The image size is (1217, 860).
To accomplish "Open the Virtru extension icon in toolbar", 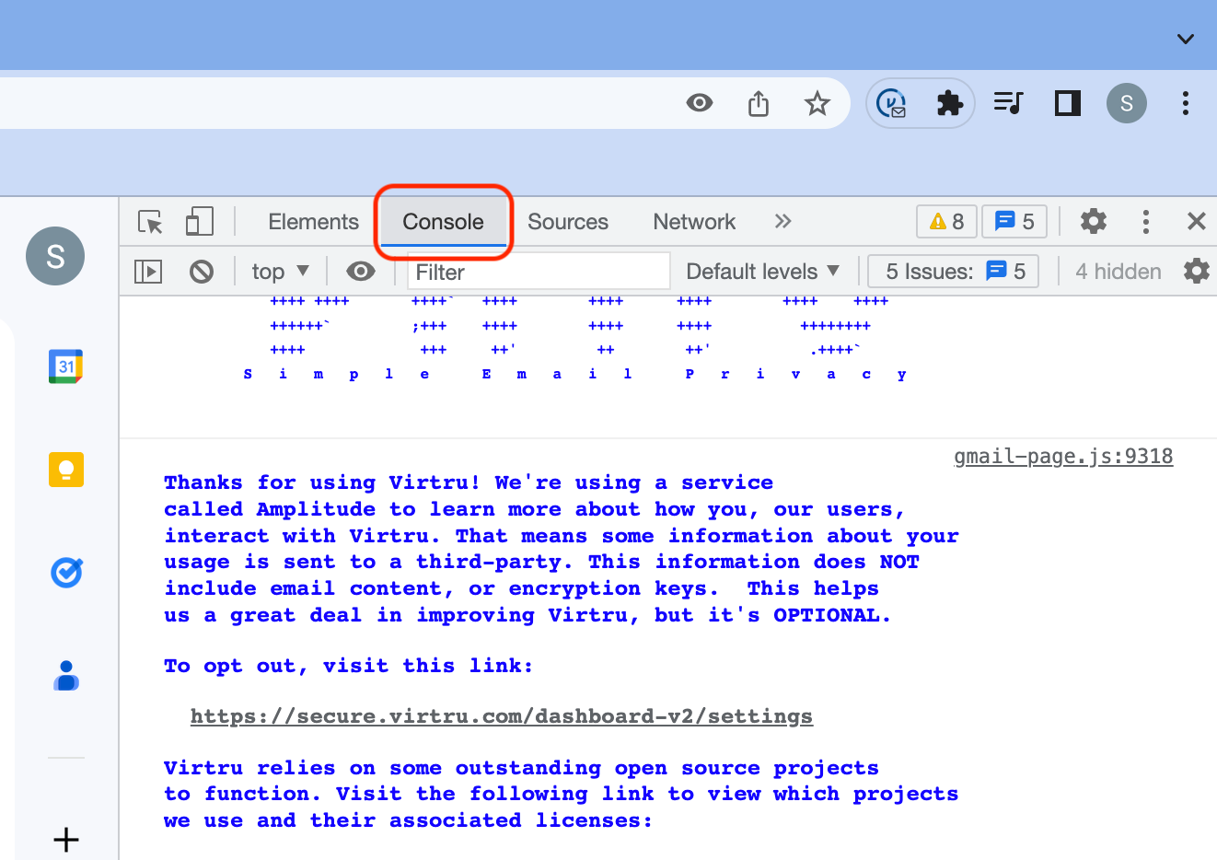I will (891, 103).
